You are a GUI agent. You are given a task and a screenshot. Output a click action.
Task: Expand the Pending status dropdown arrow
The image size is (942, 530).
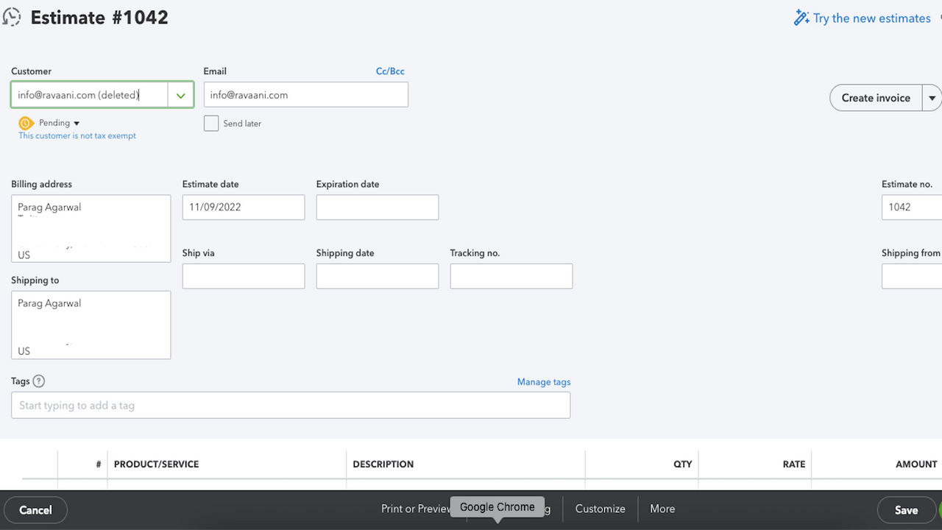coord(76,123)
